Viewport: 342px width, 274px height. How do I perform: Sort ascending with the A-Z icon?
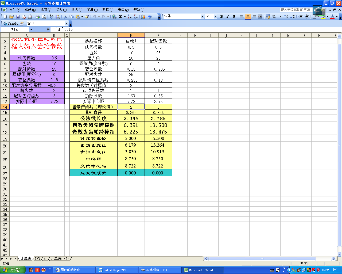click(x=129, y=17)
